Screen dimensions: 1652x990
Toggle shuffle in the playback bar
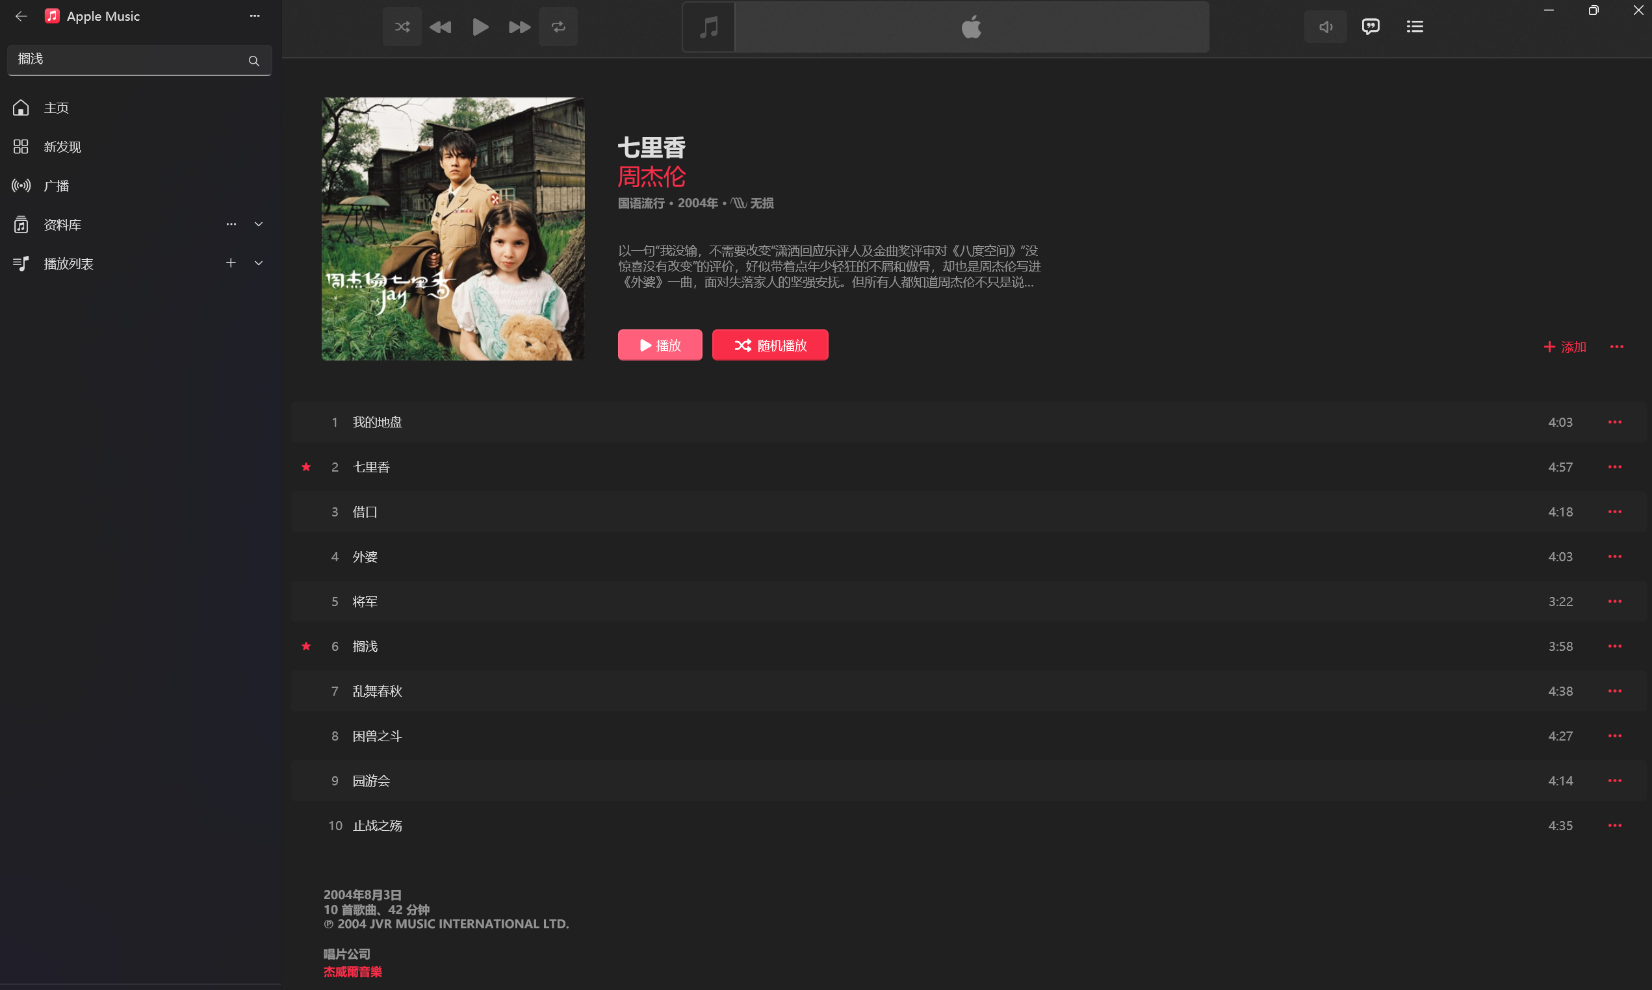[x=402, y=27]
